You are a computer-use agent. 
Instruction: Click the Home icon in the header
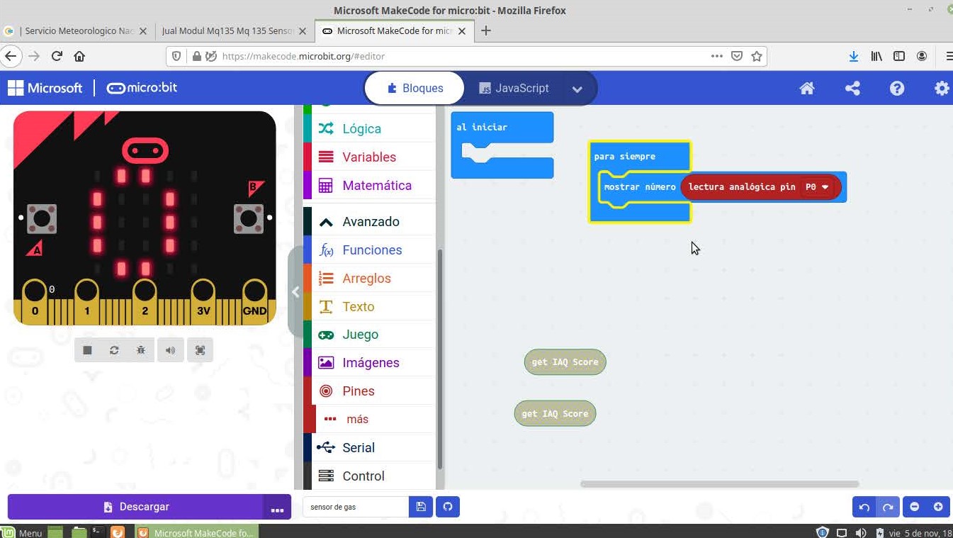click(806, 89)
